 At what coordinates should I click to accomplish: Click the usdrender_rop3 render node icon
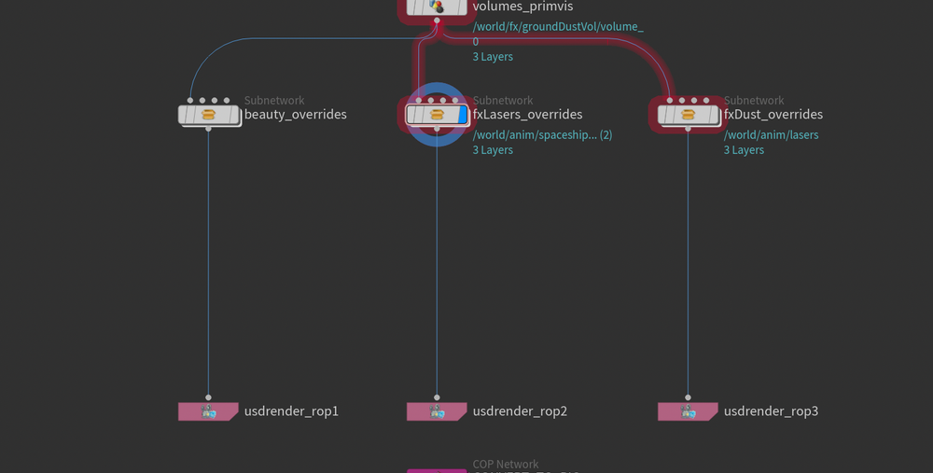point(689,411)
